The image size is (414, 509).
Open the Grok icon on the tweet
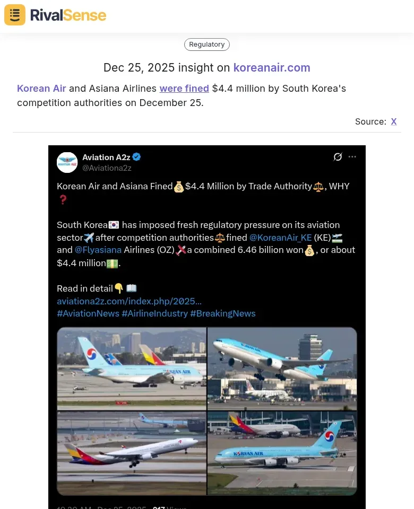click(x=338, y=157)
